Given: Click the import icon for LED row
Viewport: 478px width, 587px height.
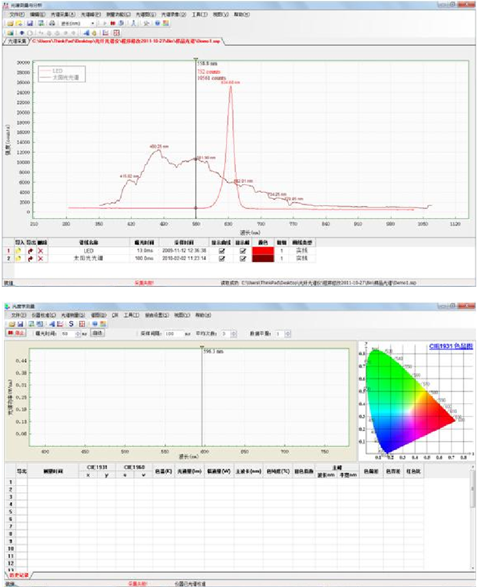Looking at the screenshot, I should (x=18, y=251).
